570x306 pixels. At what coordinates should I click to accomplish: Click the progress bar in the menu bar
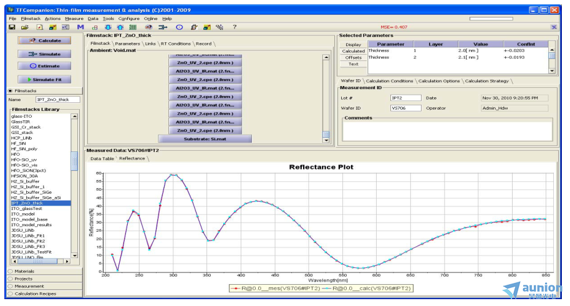coord(491,19)
